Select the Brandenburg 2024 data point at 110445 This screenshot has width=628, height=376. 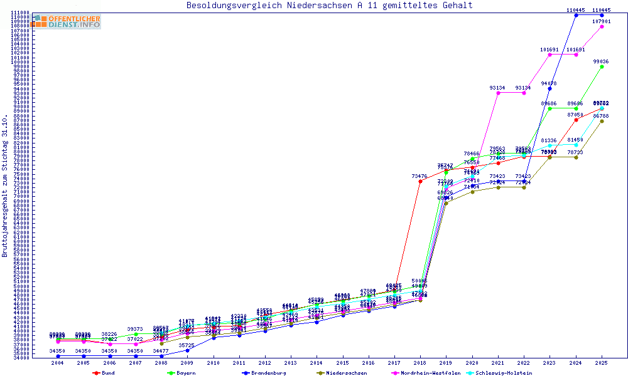(576, 14)
